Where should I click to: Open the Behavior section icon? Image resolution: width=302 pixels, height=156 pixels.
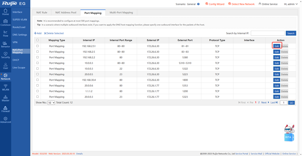pyautogui.click(x=5, y=44)
